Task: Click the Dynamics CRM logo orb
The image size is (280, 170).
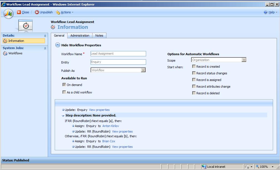Action: pyautogui.click(x=8, y=14)
